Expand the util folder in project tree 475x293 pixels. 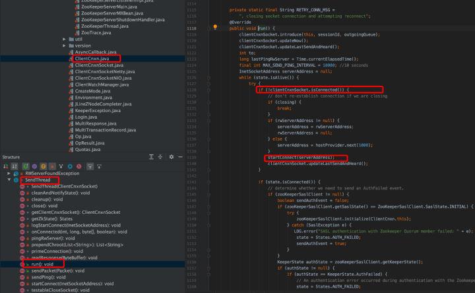pyautogui.click(x=64, y=39)
